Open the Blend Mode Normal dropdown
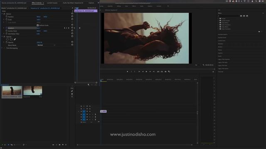 point(46,45)
